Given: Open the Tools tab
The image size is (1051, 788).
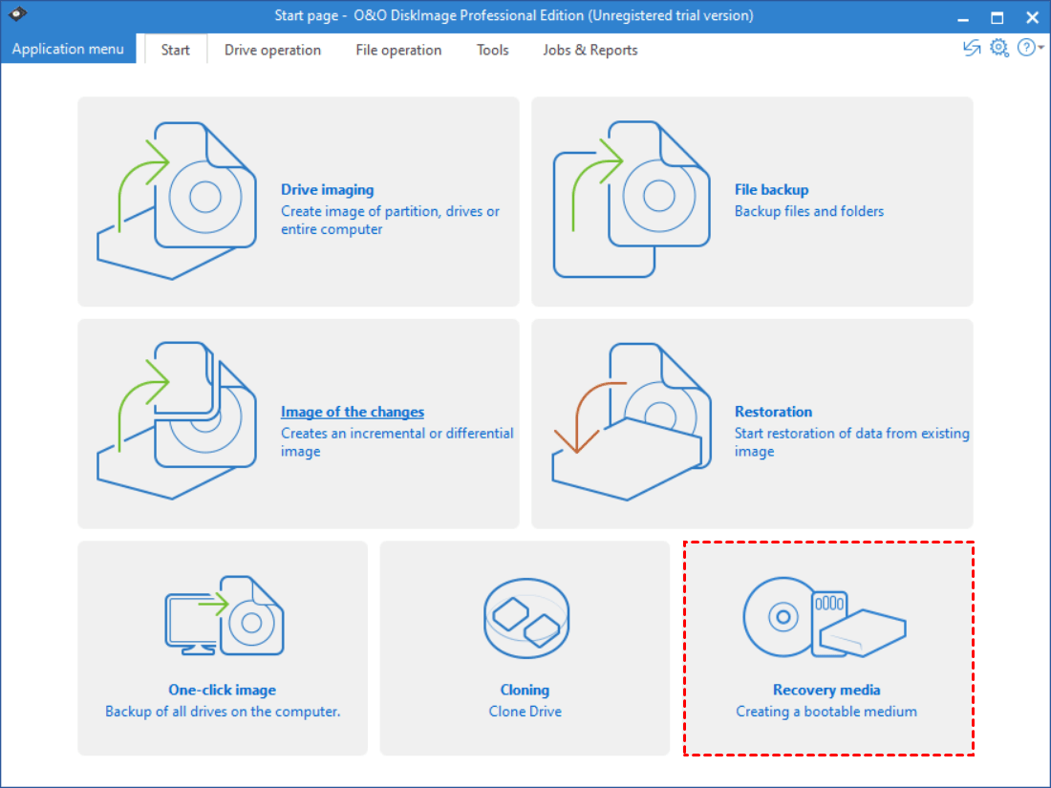Looking at the screenshot, I should (493, 50).
